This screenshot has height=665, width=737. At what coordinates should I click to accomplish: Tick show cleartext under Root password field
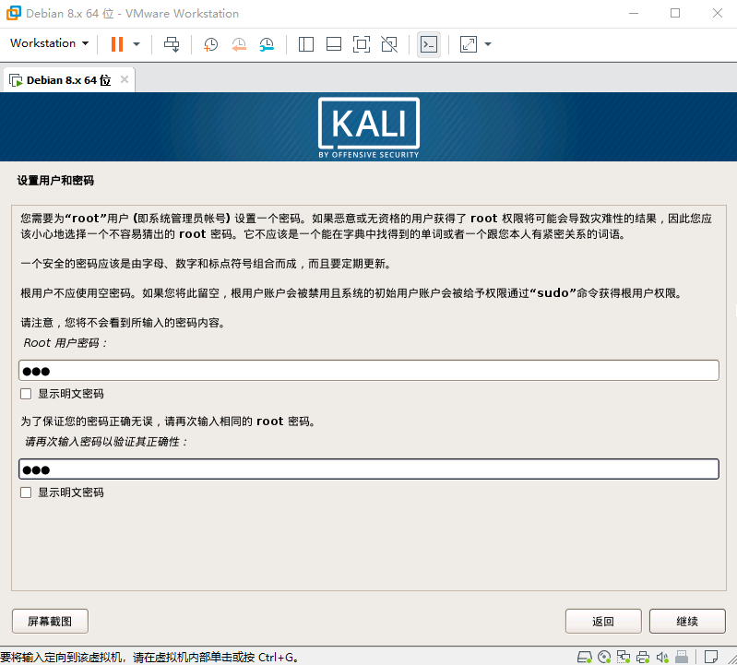click(x=26, y=394)
